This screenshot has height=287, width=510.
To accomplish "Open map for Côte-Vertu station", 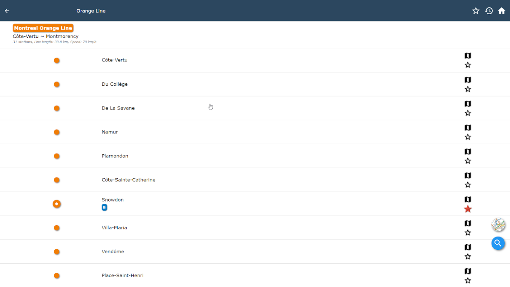I will coord(468,56).
